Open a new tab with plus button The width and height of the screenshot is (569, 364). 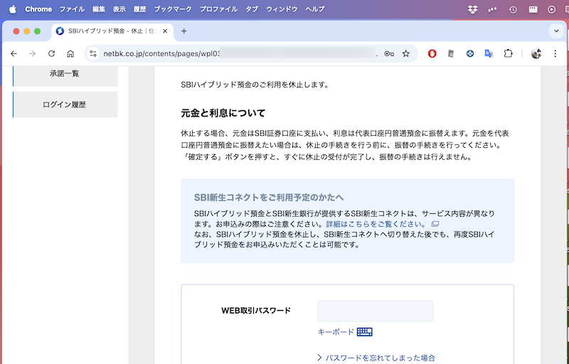pos(184,31)
